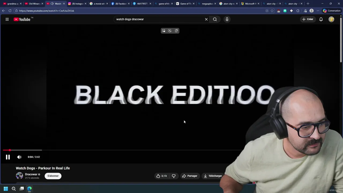Viewport: 343px width, 193px height.
Task: Open a new tab with the plus button
Action: pyautogui.click(x=308, y=4)
